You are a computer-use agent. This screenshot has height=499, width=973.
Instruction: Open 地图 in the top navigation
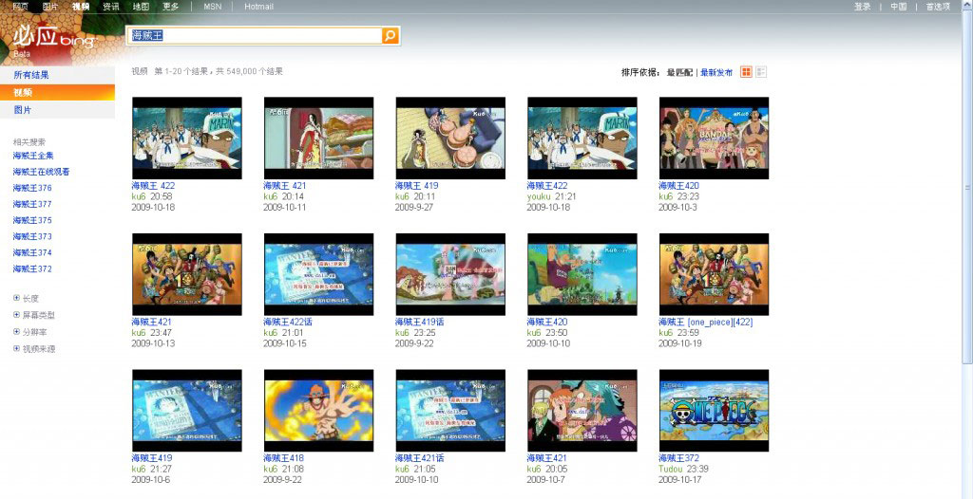tap(141, 7)
